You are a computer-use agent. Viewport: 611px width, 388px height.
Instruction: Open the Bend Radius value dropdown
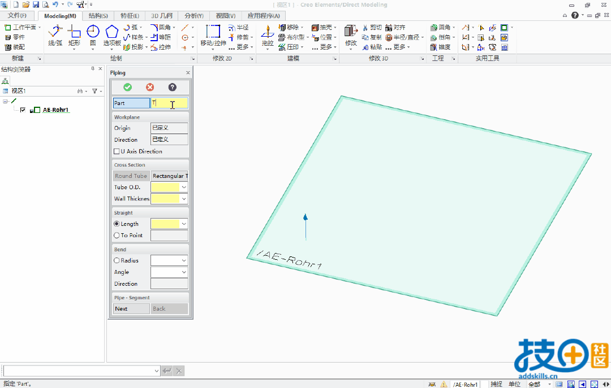(184, 260)
